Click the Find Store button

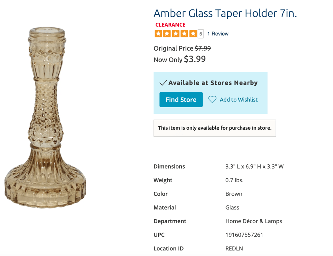pyautogui.click(x=181, y=100)
